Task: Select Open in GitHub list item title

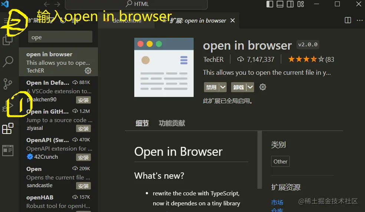Action: tap(47, 111)
